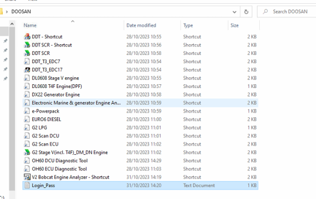Select the G2 Stage V(incl. T4F)_DM_DN Engine icon

tap(27, 152)
